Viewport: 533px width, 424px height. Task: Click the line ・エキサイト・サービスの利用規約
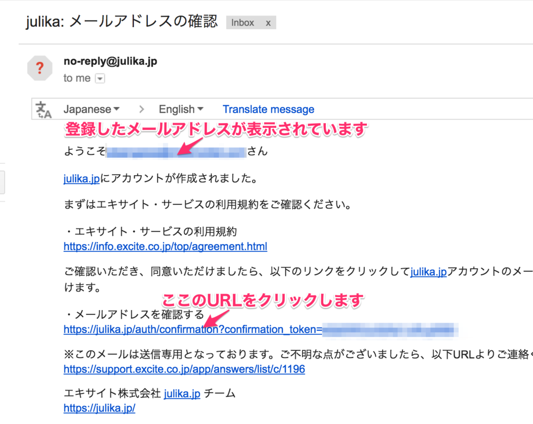tap(150, 231)
